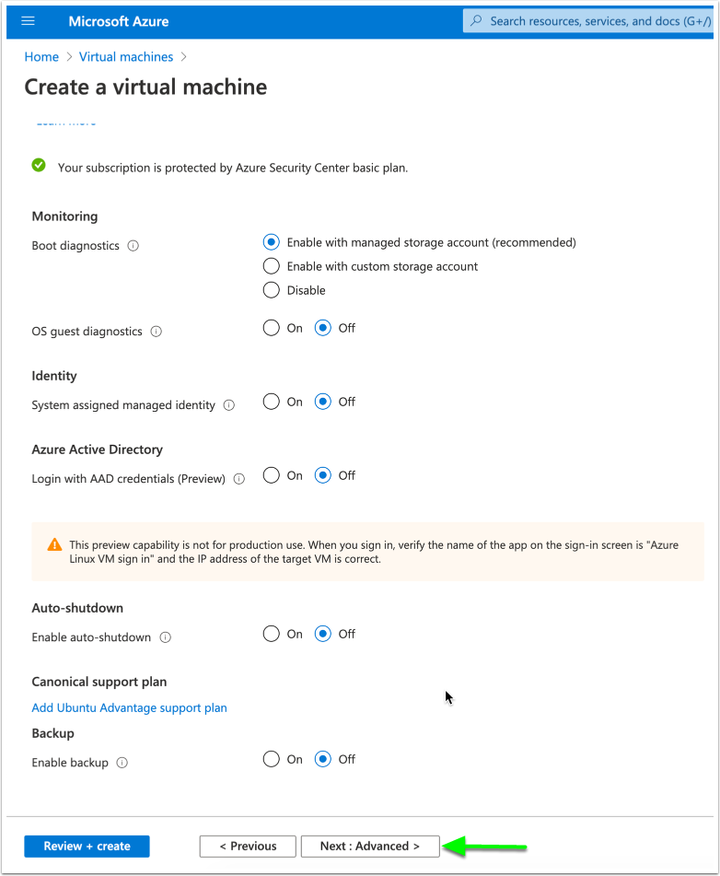
Task: Click the search magnifier icon
Action: pyautogui.click(x=476, y=21)
